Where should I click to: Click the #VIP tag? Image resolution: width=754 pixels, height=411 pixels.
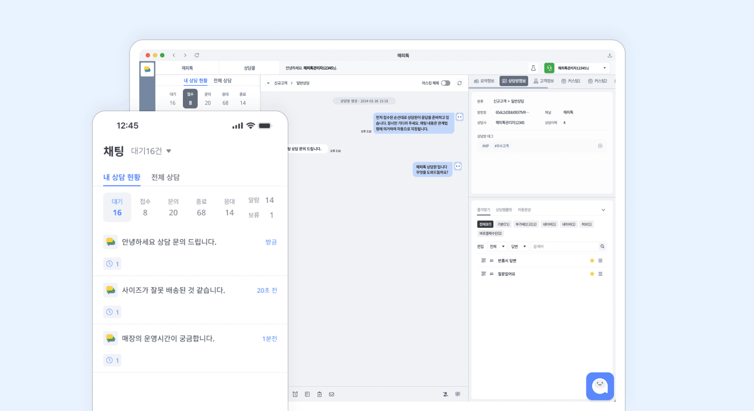[x=486, y=146]
